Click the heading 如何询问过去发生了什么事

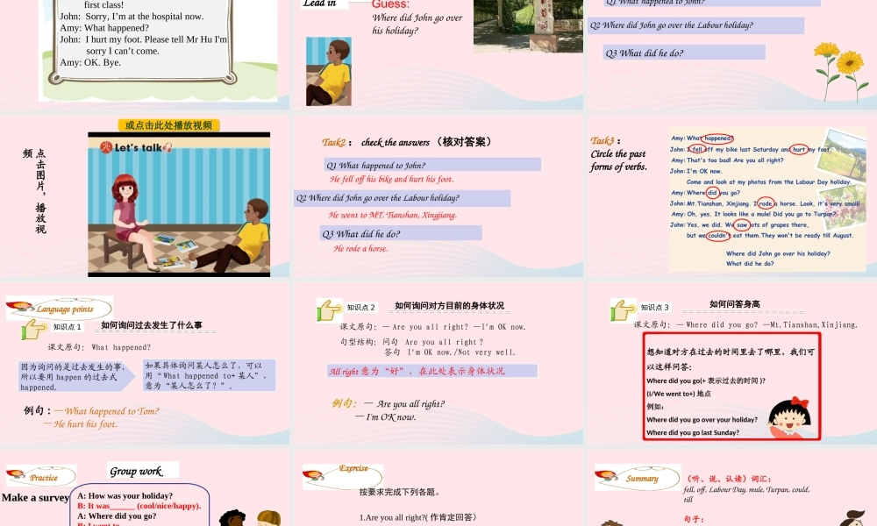152,324
